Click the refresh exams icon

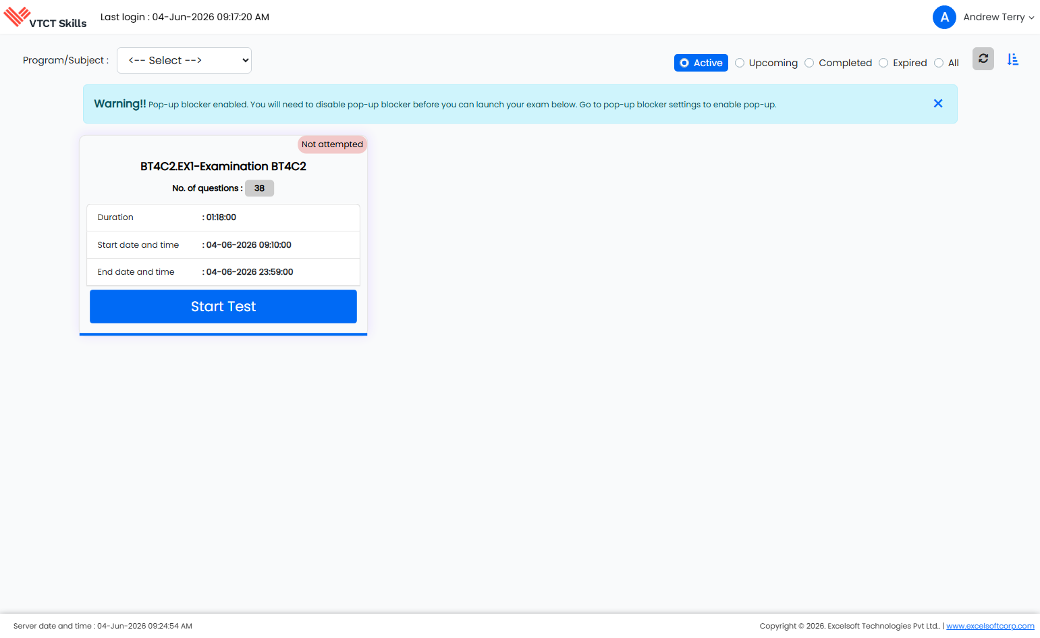click(983, 59)
